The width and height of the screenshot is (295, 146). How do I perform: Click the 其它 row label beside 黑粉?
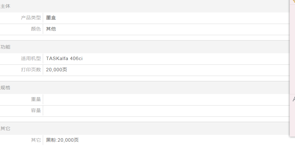pyautogui.click(x=36, y=140)
